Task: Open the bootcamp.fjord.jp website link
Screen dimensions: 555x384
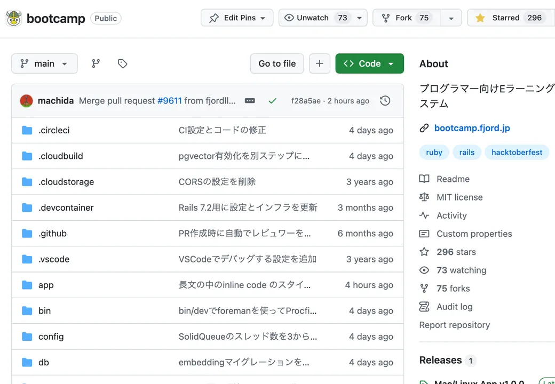Action: click(x=472, y=128)
